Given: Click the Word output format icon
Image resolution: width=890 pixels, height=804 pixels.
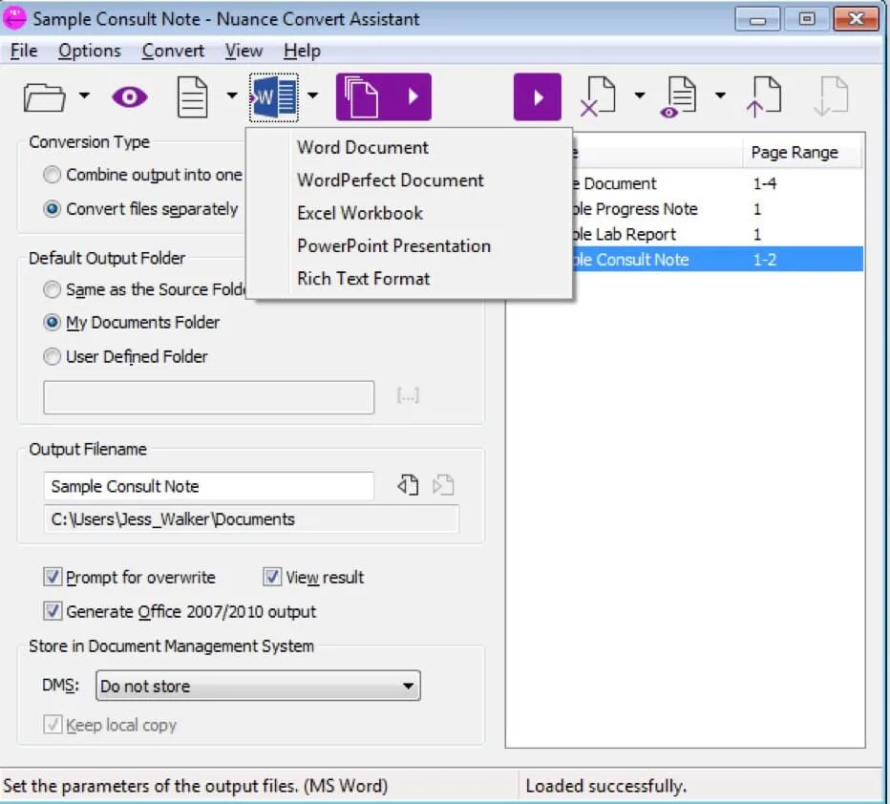Looking at the screenshot, I should tap(273, 95).
